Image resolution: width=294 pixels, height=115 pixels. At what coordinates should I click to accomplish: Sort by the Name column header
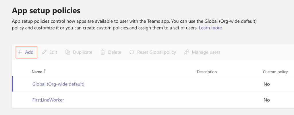pos(37,72)
